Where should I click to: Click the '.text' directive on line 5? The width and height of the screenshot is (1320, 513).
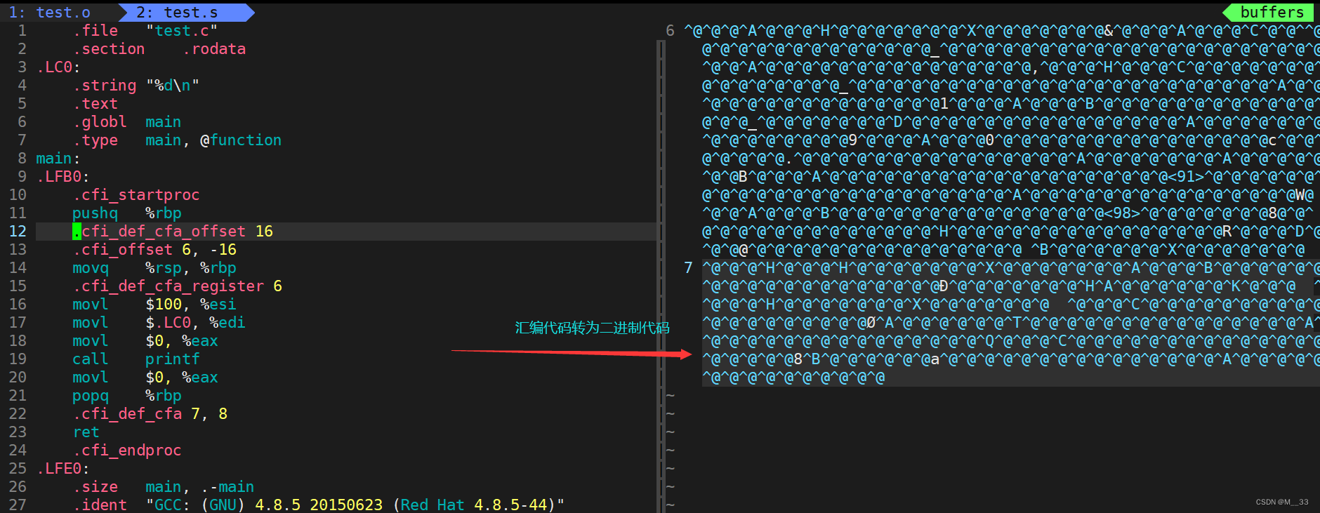[x=95, y=104]
